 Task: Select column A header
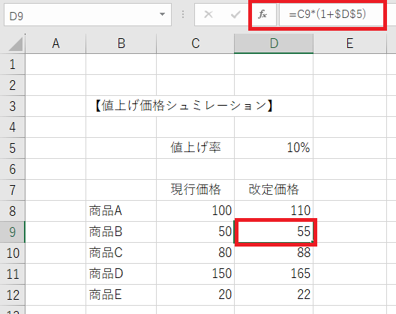(55, 43)
